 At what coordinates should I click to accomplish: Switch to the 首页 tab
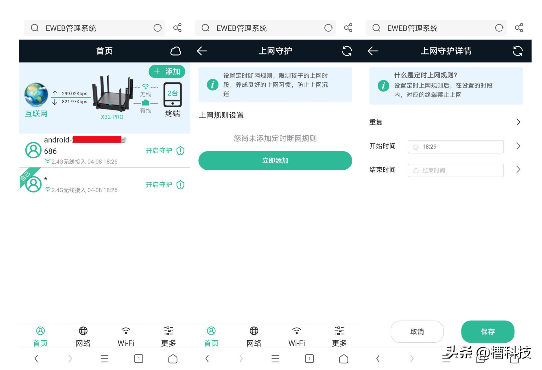pos(40,336)
